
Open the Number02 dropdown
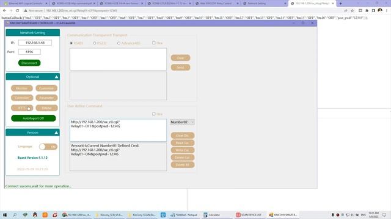[x=182, y=122]
